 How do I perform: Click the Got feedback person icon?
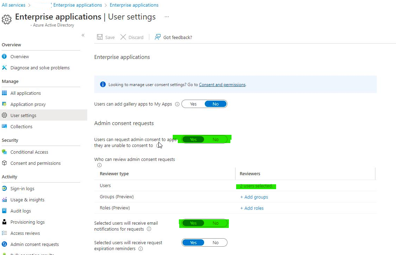click(158, 37)
